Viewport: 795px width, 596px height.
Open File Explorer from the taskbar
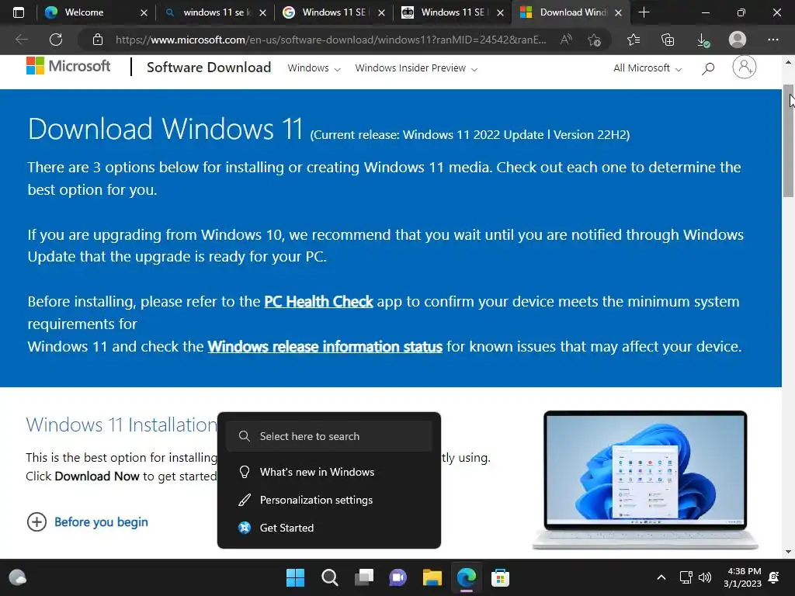pyautogui.click(x=432, y=577)
